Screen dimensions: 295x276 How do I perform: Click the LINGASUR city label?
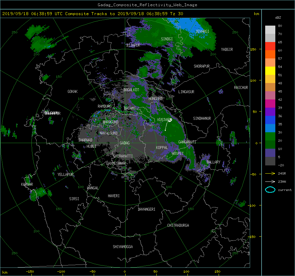pos(186,92)
